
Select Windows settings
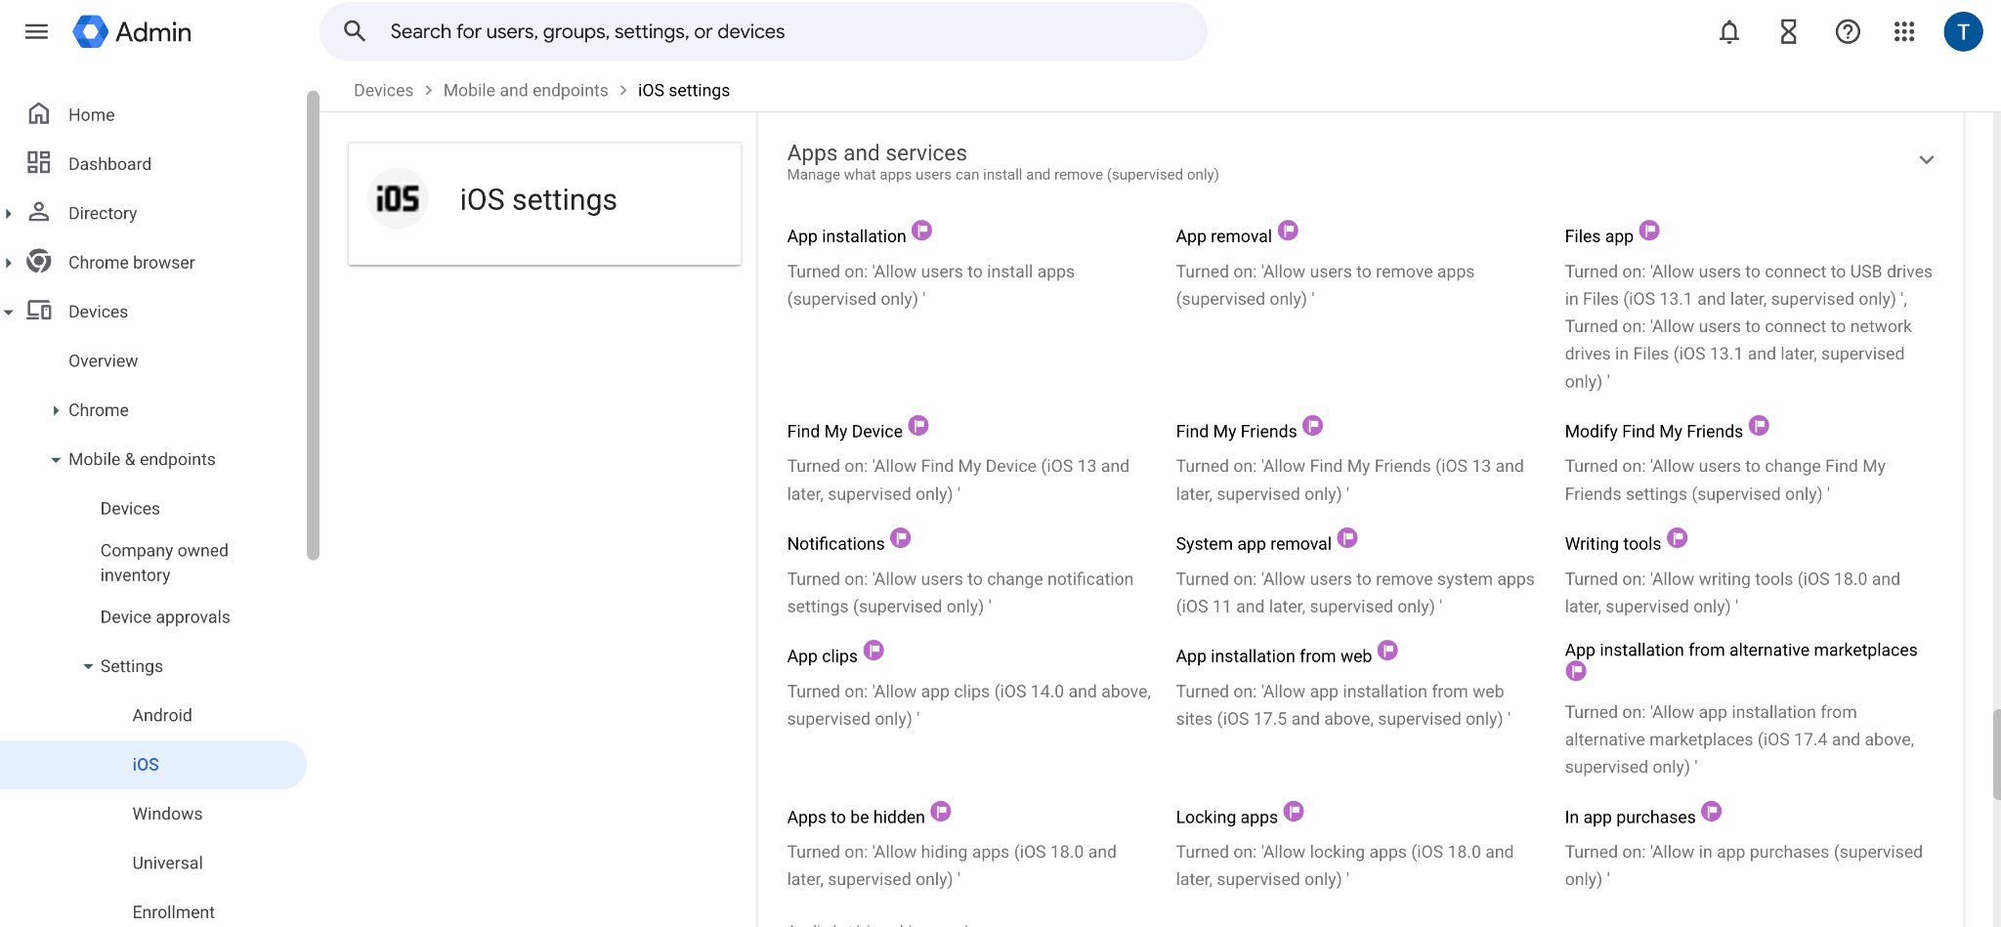168,814
